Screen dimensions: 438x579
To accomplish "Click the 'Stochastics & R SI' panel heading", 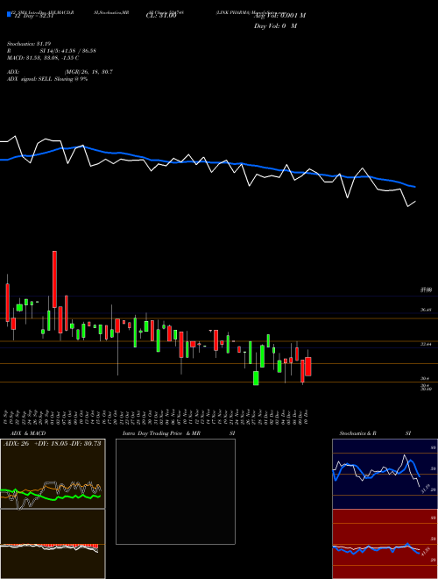I will [x=375, y=433].
